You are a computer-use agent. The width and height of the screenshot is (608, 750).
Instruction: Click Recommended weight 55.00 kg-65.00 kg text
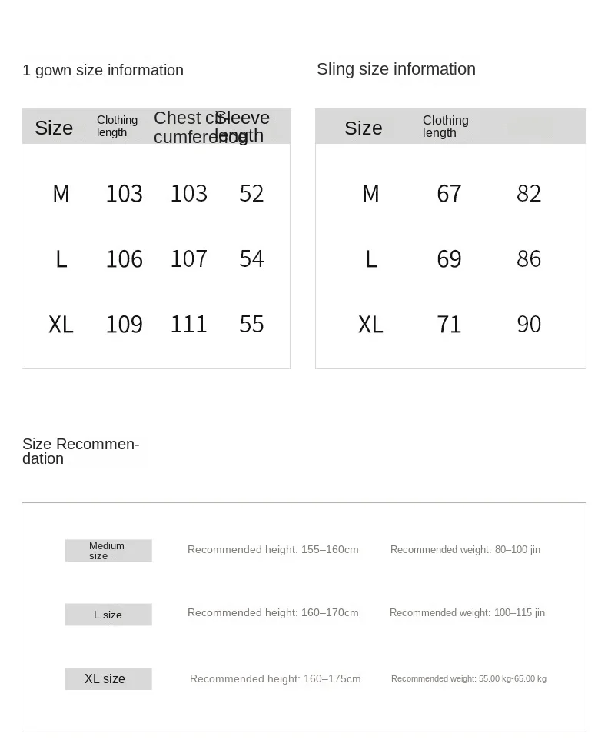469,678
